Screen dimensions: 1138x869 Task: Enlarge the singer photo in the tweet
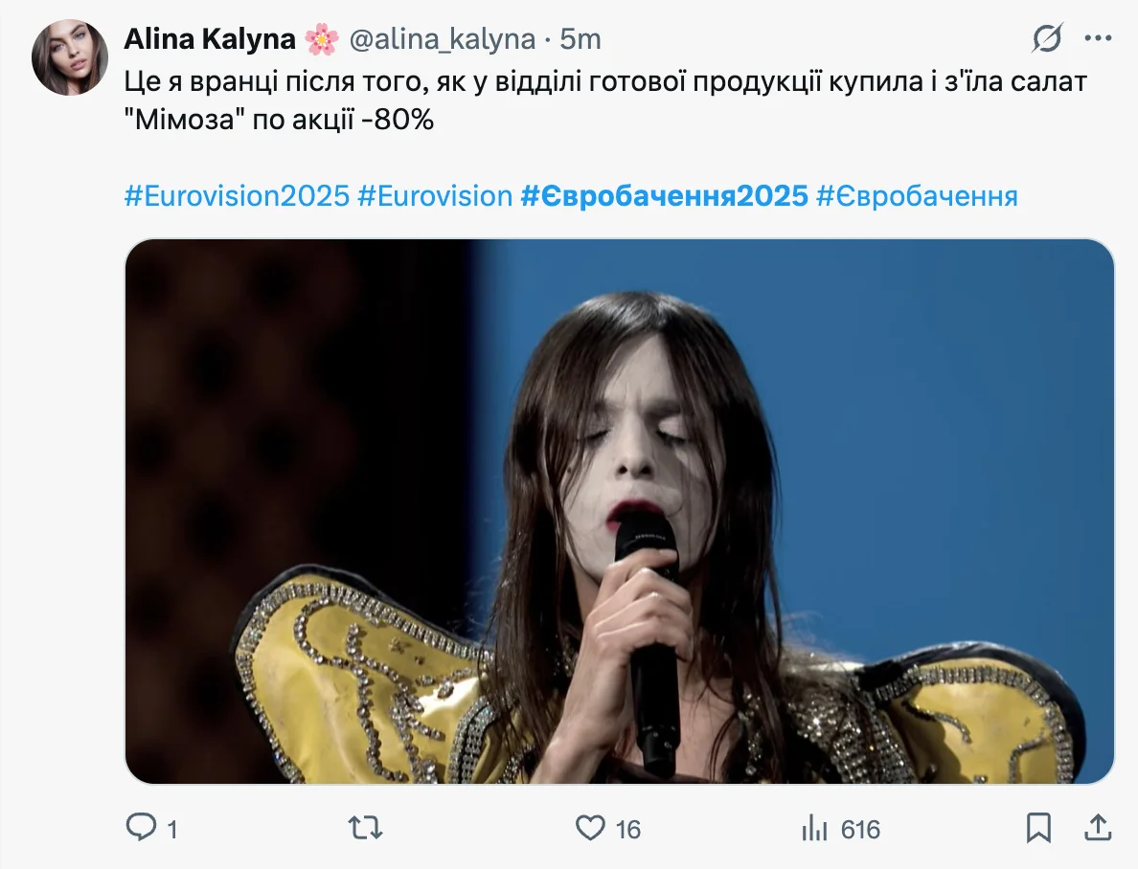tap(620, 511)
